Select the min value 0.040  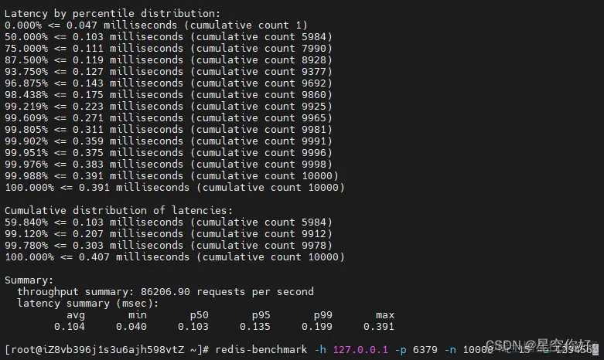coord(131,327)
